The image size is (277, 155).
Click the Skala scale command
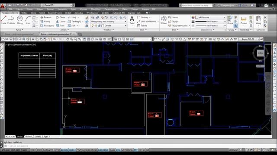coord(60,26)
